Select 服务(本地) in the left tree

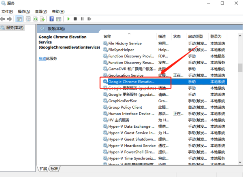[x=15, y=27]
